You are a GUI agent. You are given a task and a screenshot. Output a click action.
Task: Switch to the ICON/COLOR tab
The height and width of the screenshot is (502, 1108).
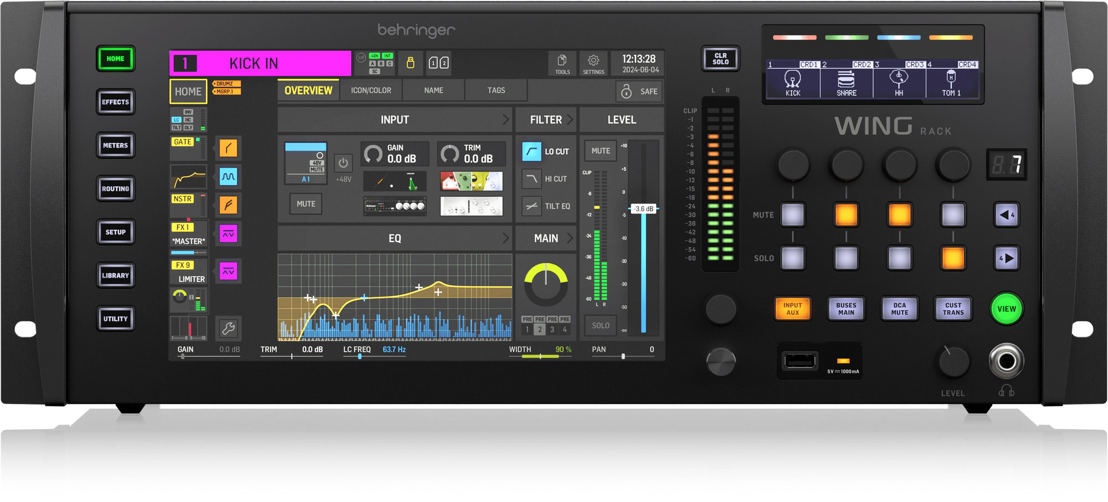coord(371,90)
